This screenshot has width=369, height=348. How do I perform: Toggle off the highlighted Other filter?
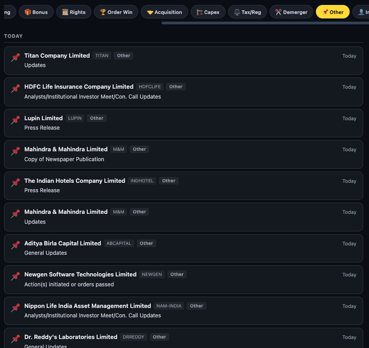333,12
